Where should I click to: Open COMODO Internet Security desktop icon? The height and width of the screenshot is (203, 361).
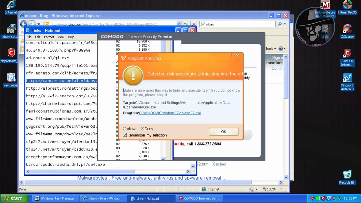point(347,58)
